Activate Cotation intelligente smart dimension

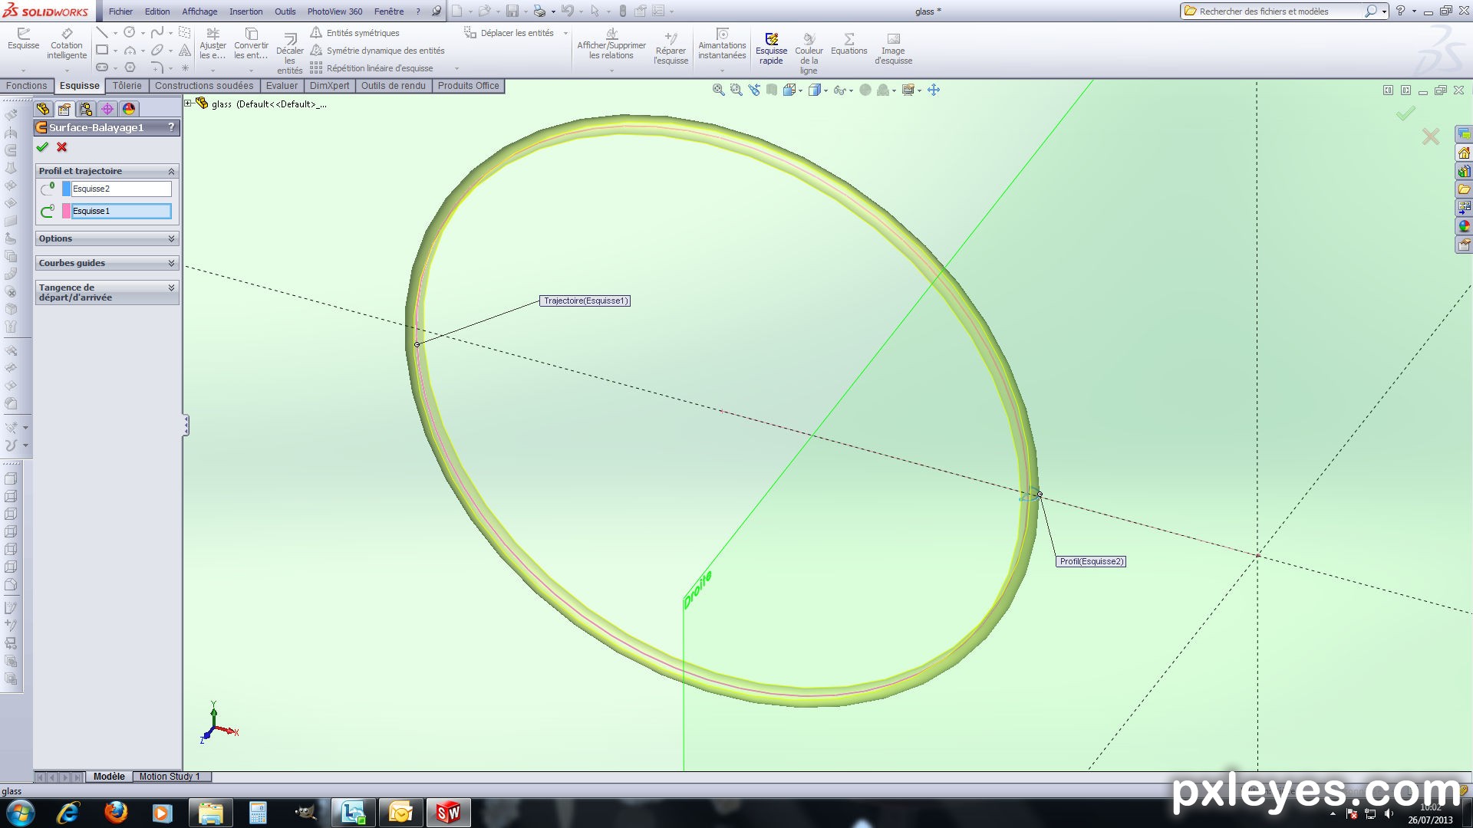67,44
